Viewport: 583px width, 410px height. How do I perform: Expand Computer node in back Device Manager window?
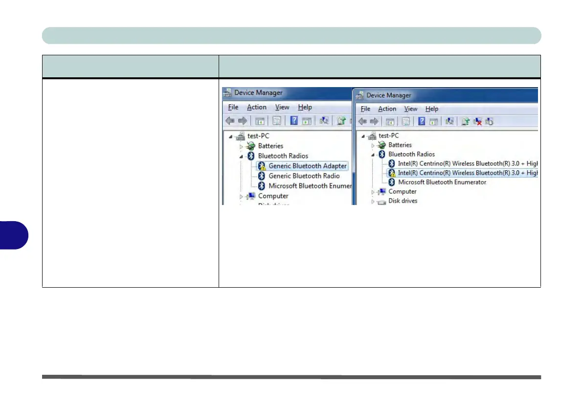[241, 197]
